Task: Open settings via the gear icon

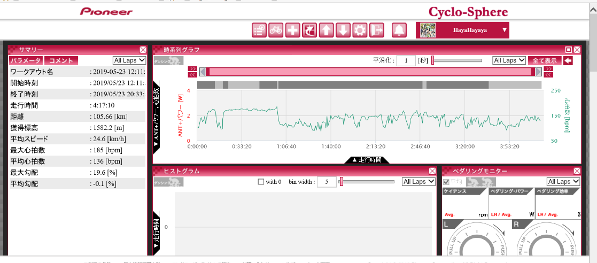Action: (x=360, y=30)
